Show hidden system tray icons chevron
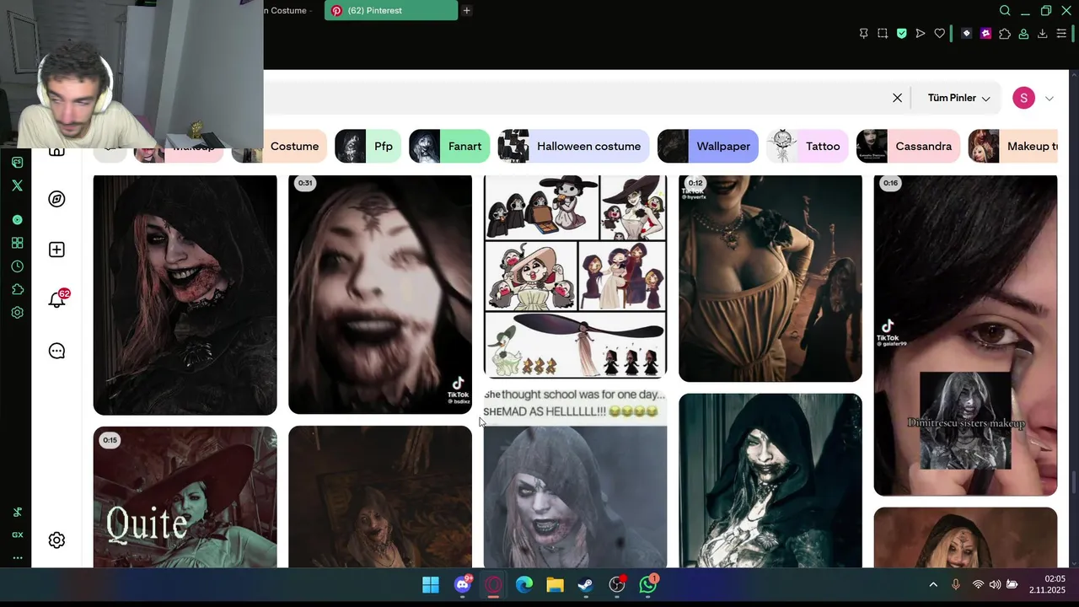 click(x=933, y=585)
